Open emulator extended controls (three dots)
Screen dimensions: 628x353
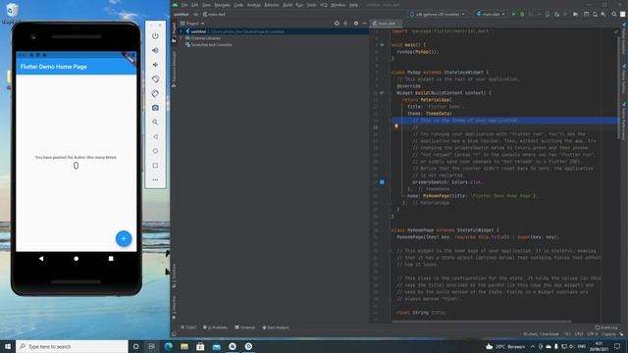pos(155,179)
